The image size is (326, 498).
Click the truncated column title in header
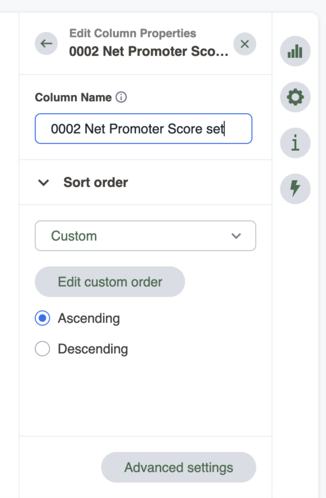pos(149,51)
